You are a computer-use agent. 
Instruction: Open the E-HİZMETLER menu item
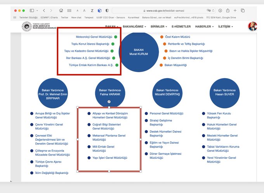click(x=181, y=26)
